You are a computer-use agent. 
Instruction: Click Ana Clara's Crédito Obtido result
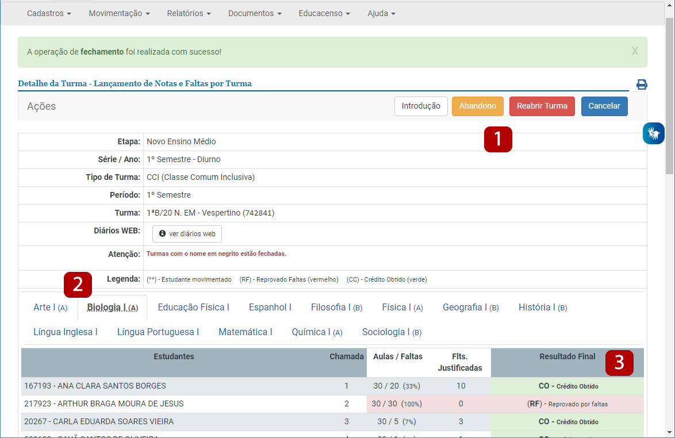(567, 386)
